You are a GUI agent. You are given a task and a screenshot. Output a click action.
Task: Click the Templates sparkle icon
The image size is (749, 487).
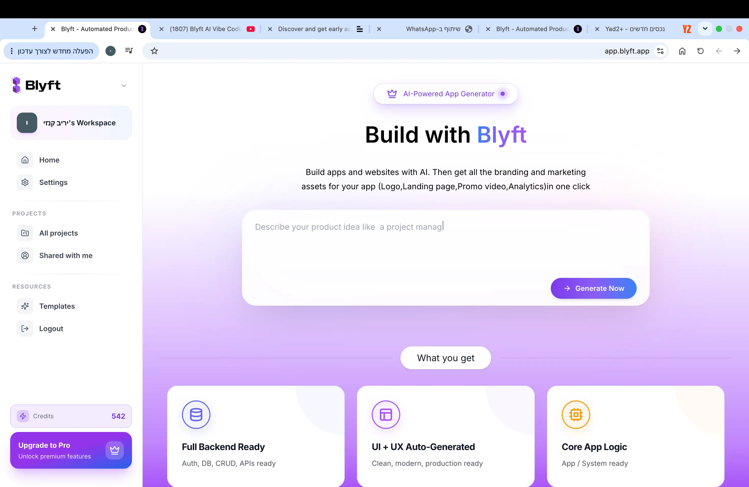point(25,306)
